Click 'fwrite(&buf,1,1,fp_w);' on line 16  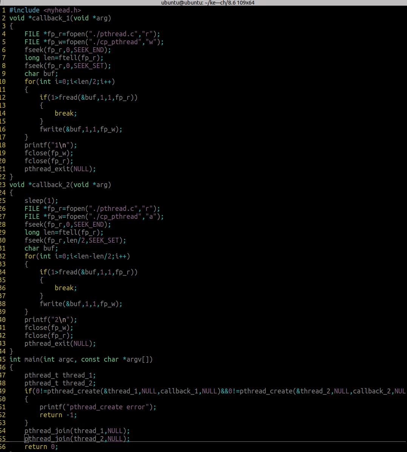click(x=81, y=129)
